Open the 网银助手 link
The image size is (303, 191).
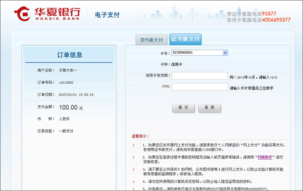point(265,157)
